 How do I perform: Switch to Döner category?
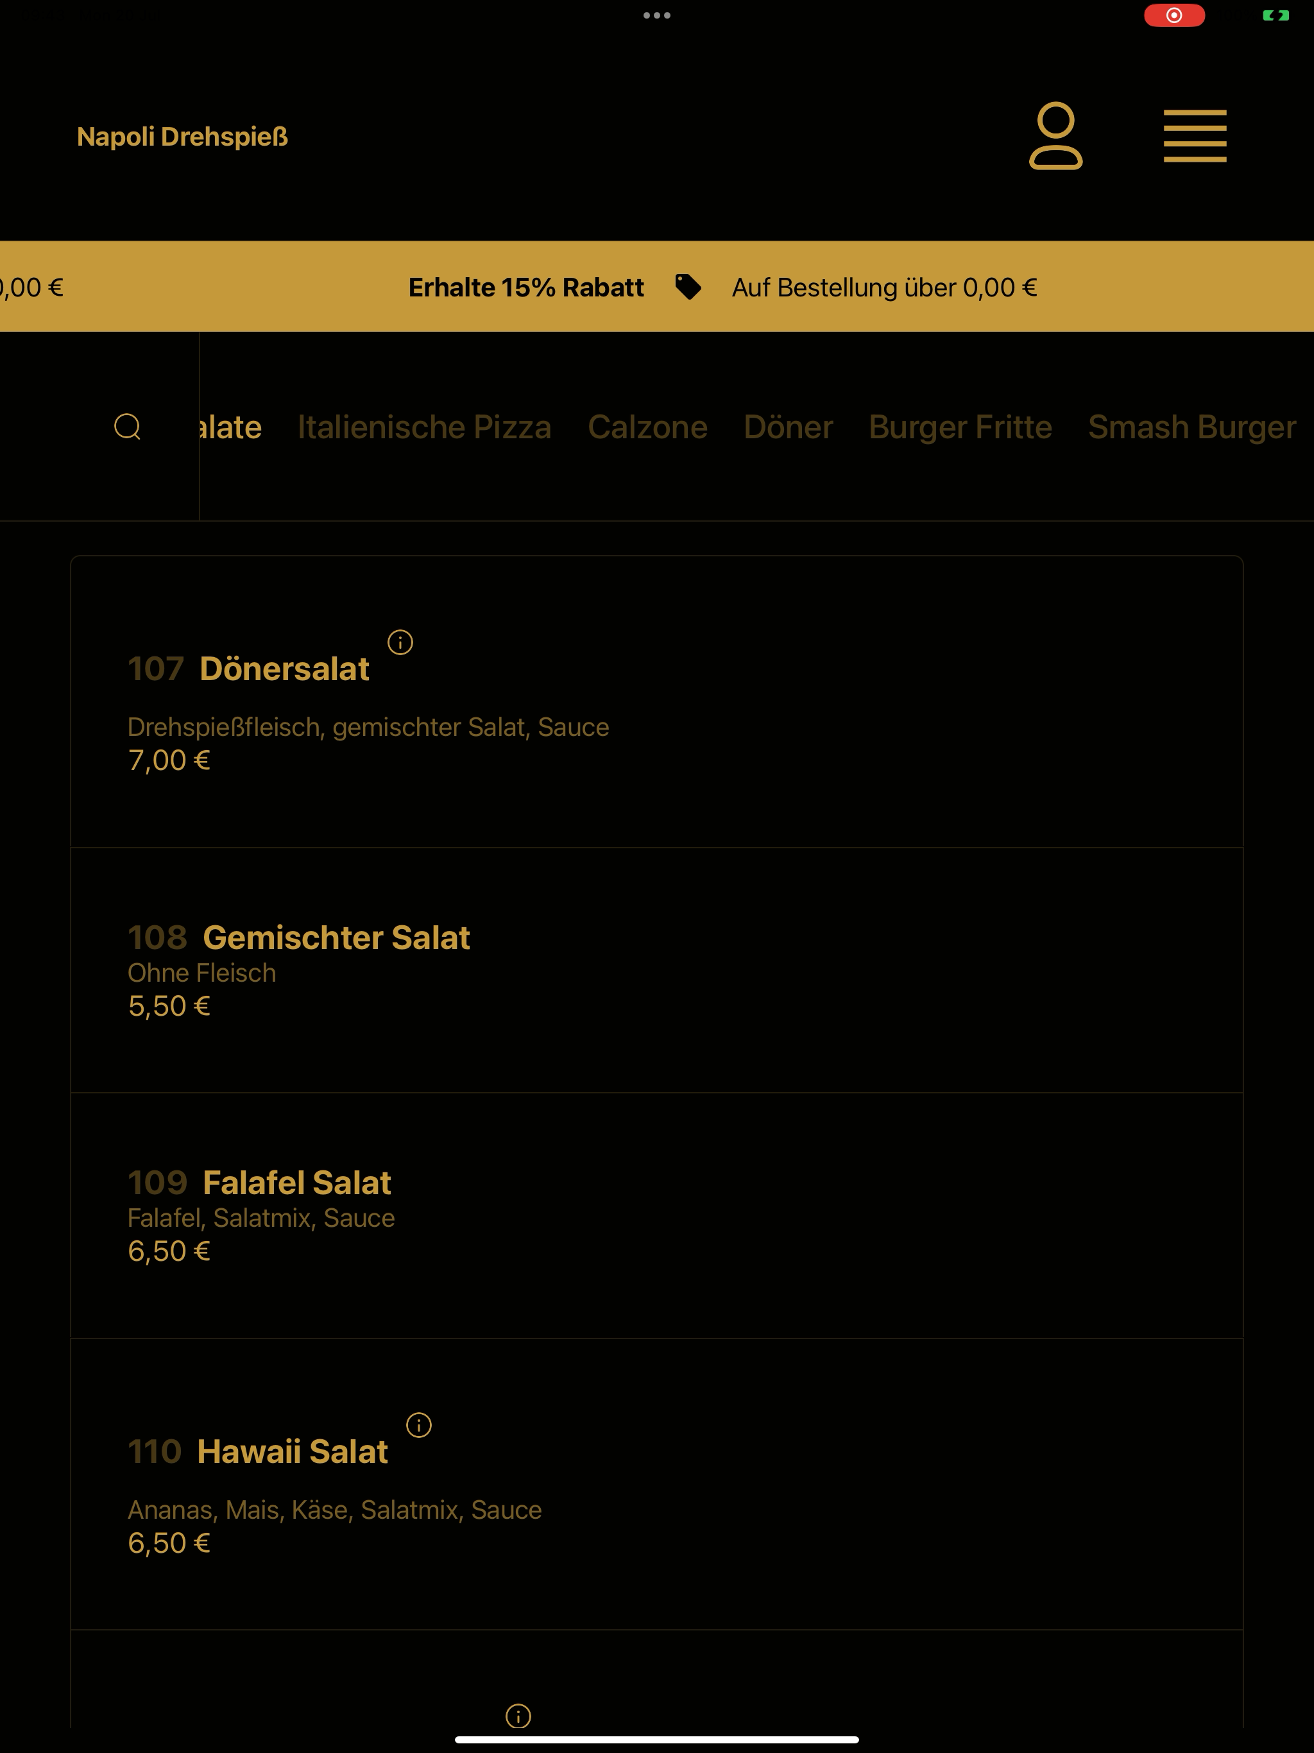pyautogui.click(x=788, y=427)
